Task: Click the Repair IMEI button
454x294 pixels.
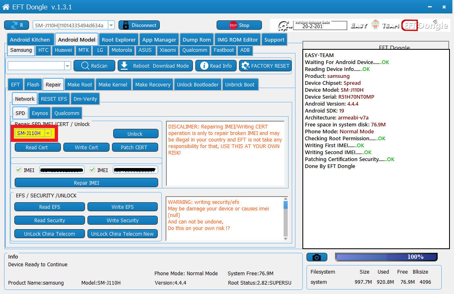Action: click(x=86, y=183)
